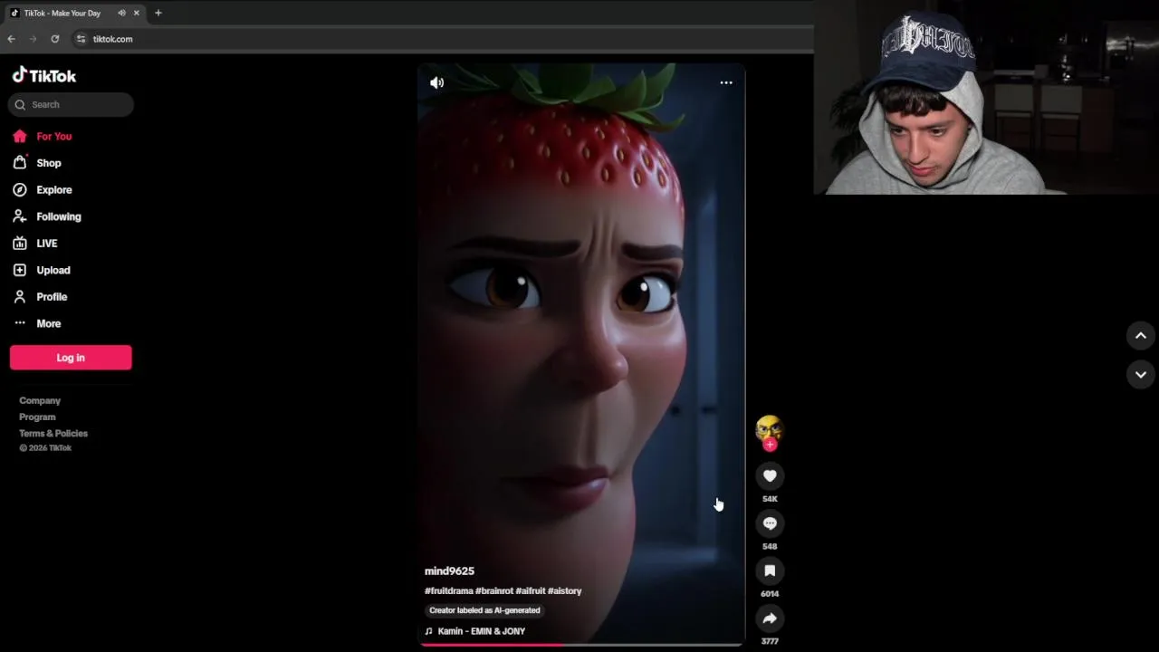The image size is (1159, 652).
Task: Click the browser back arrow
Action: click(11, 39)
